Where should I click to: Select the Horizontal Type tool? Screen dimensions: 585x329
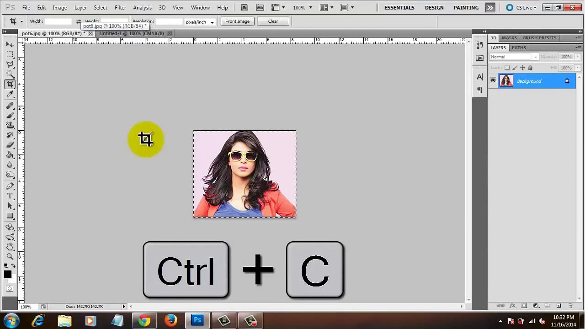point(10,196)
